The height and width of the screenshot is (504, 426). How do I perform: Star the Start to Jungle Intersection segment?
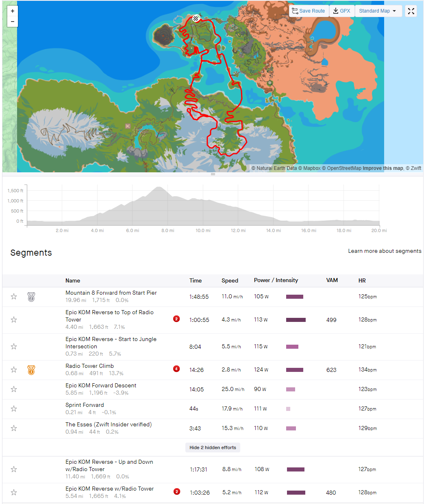[14, 347]
